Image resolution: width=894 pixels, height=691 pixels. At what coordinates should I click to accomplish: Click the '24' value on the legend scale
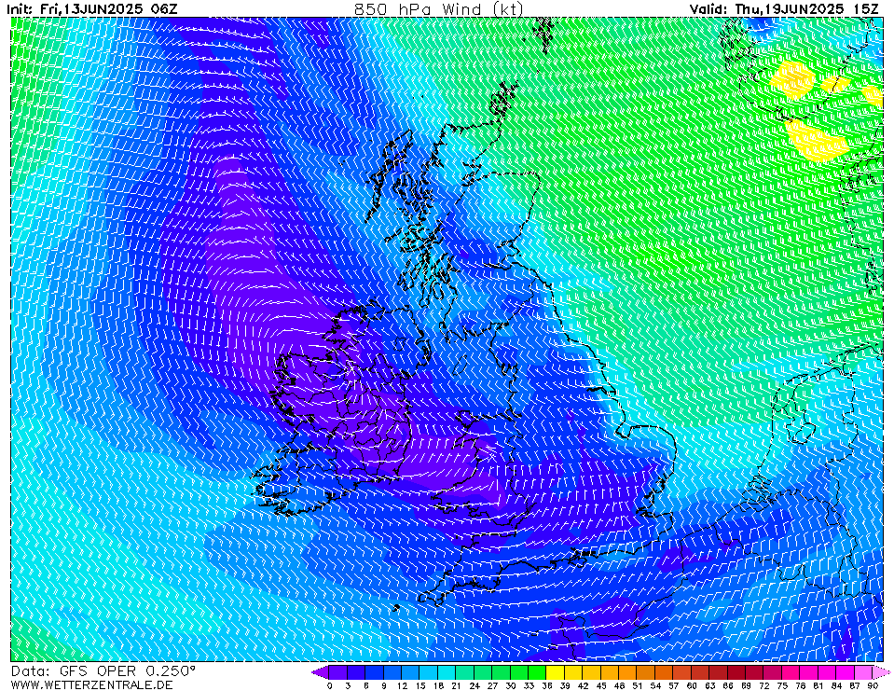pos(475,685)
